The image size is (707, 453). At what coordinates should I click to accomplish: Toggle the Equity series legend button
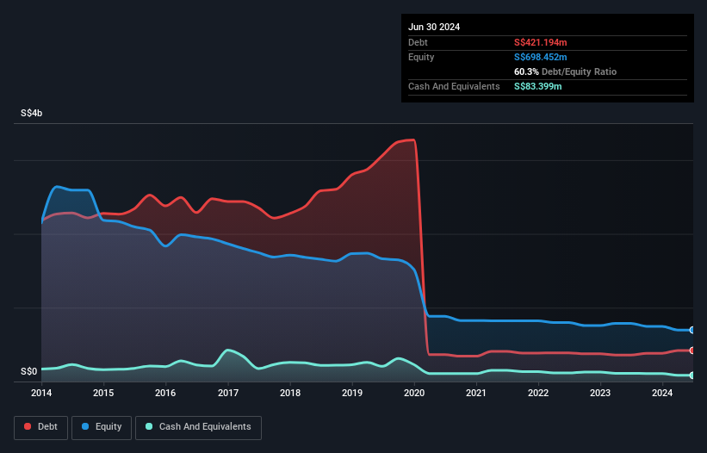pos(102,427)
